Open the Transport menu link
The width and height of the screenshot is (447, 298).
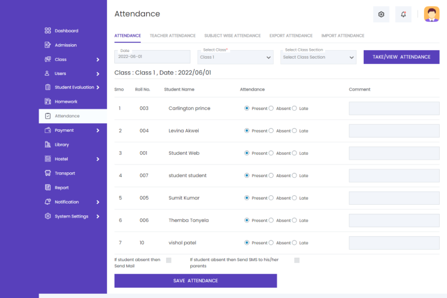pyautogui.click(x=65, y=173)
